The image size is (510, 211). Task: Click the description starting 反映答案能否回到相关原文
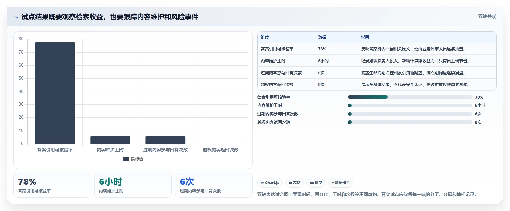click(413, 49)
